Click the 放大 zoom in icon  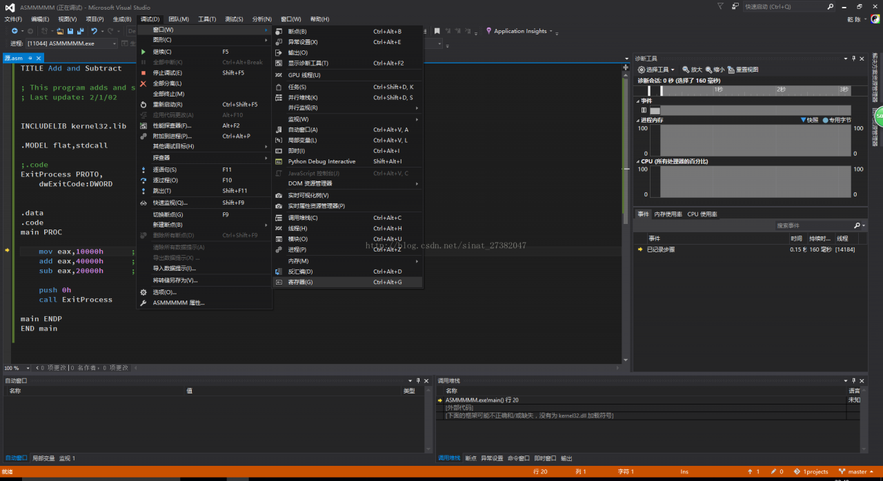click(x=686, y=70)
